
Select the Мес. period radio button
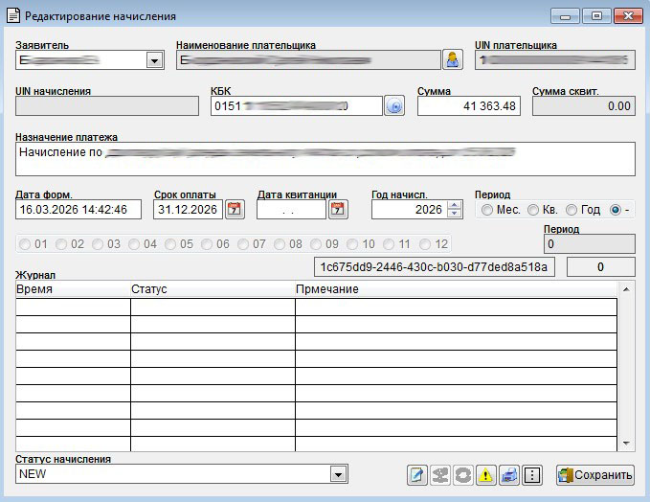tap(487, 210)
